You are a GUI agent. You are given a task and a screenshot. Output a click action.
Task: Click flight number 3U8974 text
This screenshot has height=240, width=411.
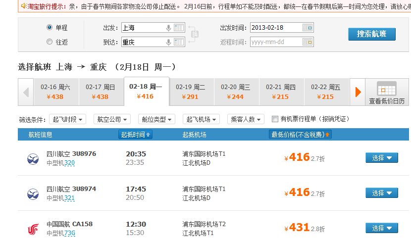coord(84,189)
